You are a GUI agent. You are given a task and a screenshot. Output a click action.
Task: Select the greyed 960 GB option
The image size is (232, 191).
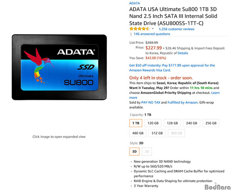pyautogui.click(x=176, y=133)
